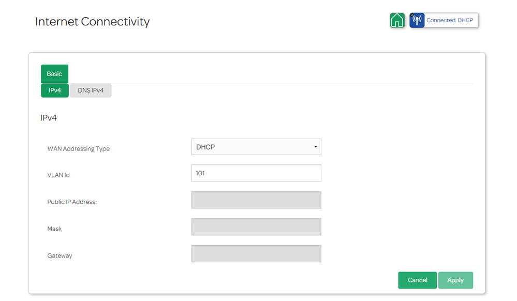Switch to the Basic tab
This screenshot has width=517, height=301.
54,74
